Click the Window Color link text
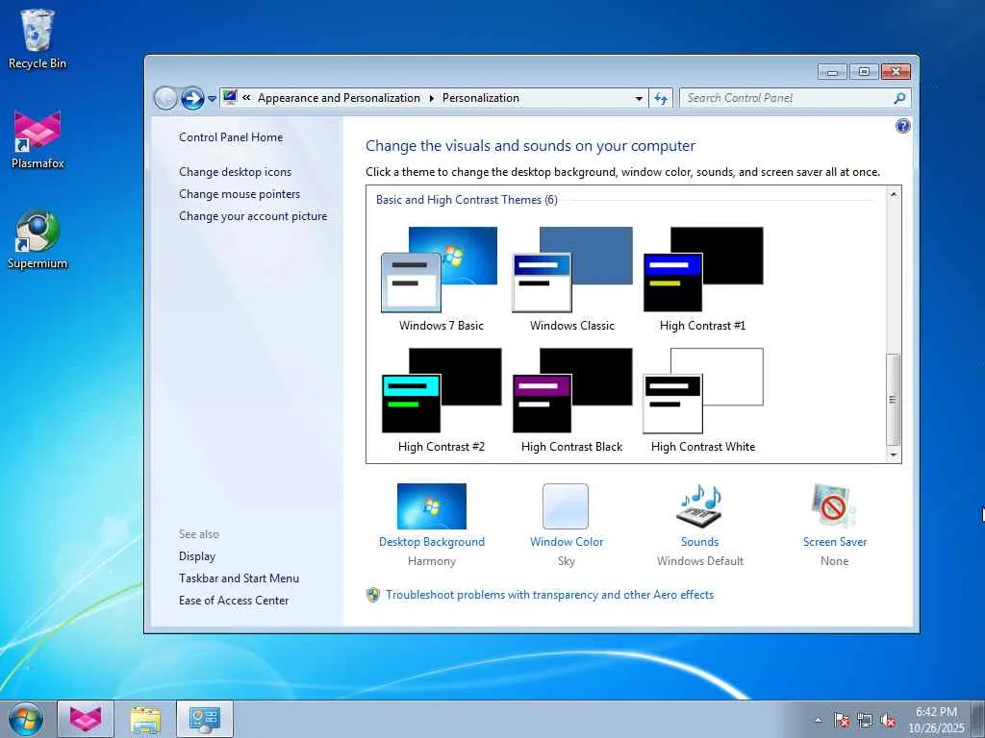The height and width of the screenshot is (738, 985). pos(567,542)
